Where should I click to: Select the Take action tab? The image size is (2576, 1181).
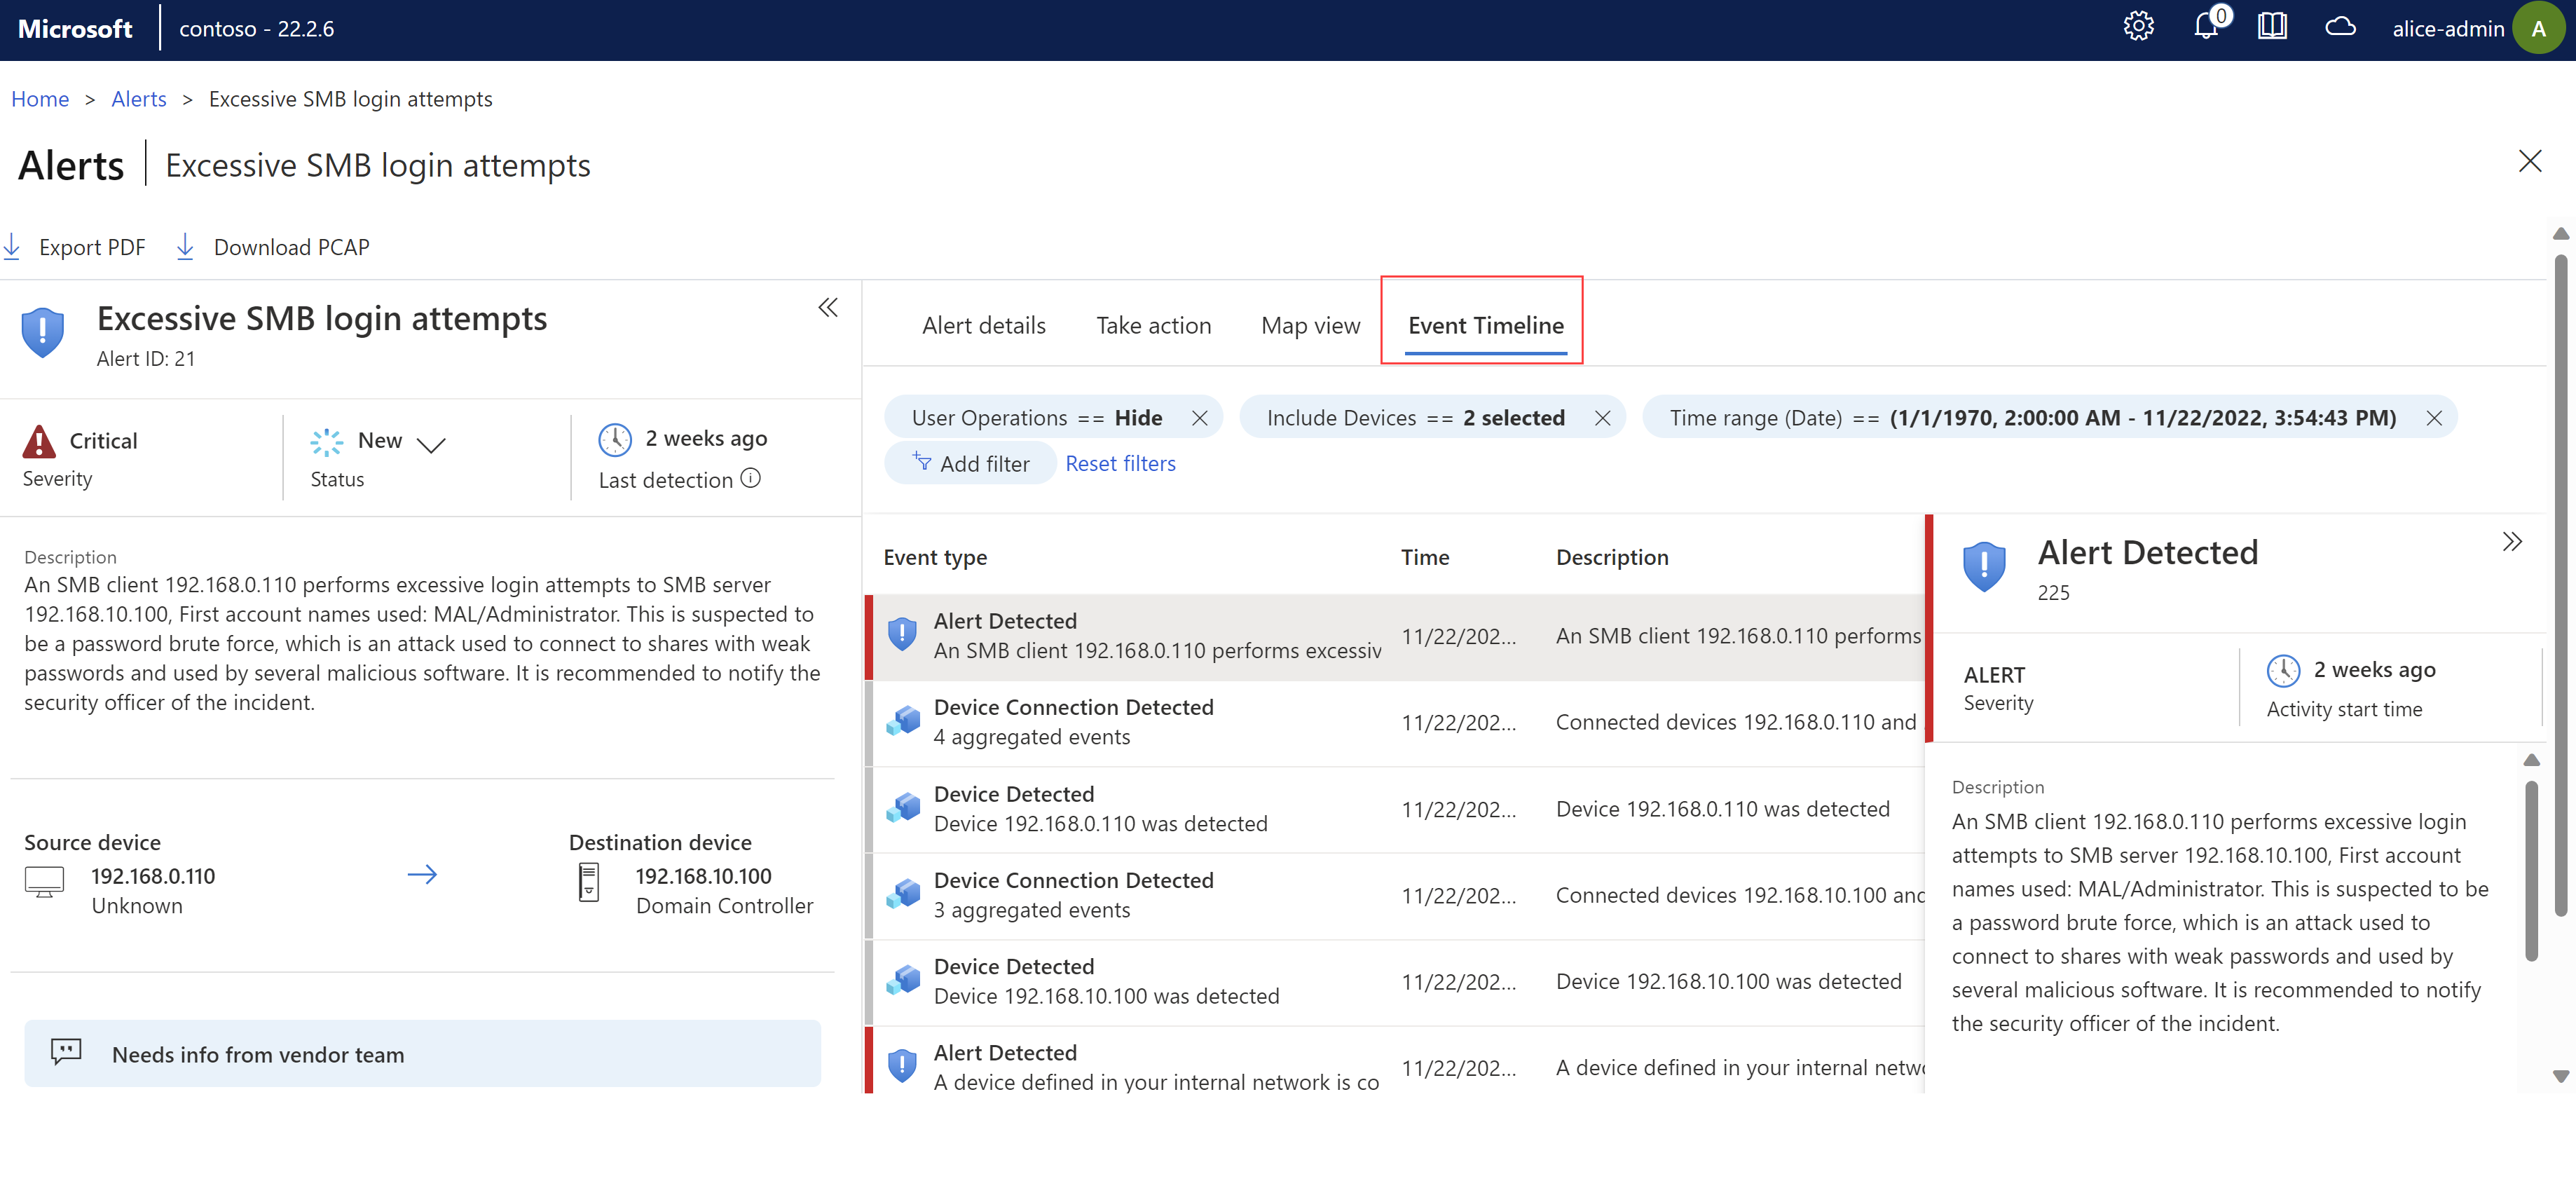[1155, 324]
